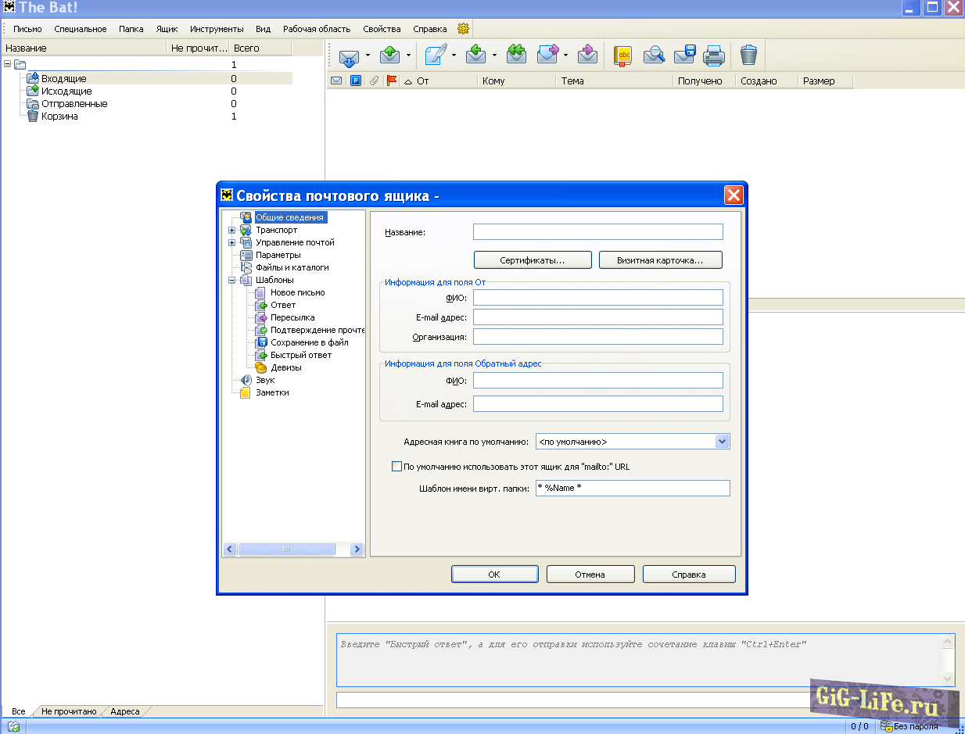This screenshot has height=734, width=965.
Task: Enable default mailbox for mailto URL checkbox
Action: (x=396, y=467)
